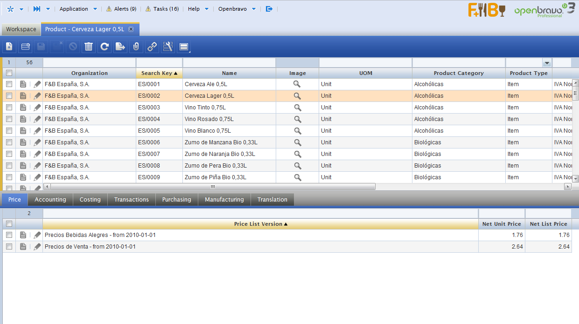
Task: Open the Openbravo user dropdown
Action: coord(254,9)
